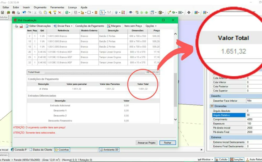Viewport: 262px width, 162px height.
Task: Select the arrow pointer selection tool
Action: [102, 12]
